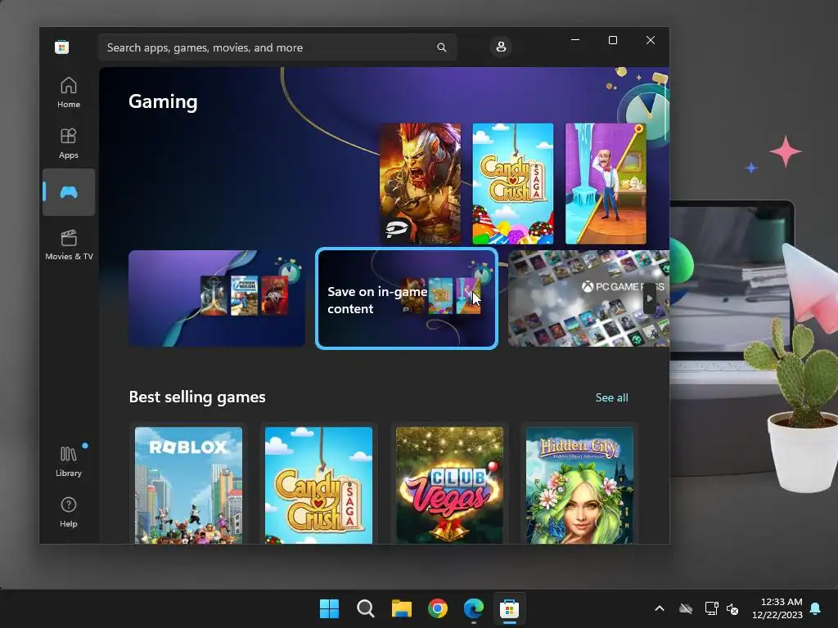Image resolution: width=838 pixels, height=628 pixels.
Task: Show hidden system tray icons
Action: (x=660, y=608)
